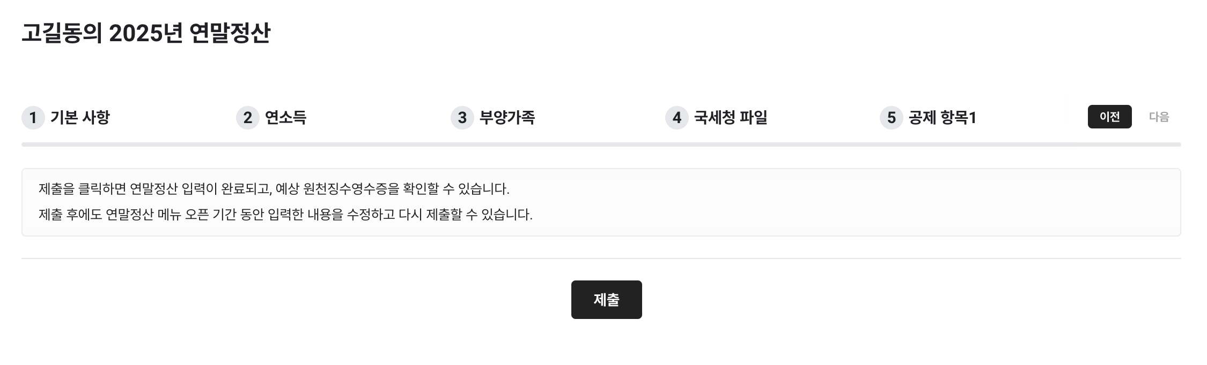Click the grey step progress bar

click(601, 145)
